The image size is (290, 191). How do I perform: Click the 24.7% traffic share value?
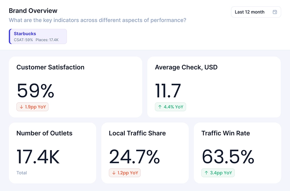[134, 157]
